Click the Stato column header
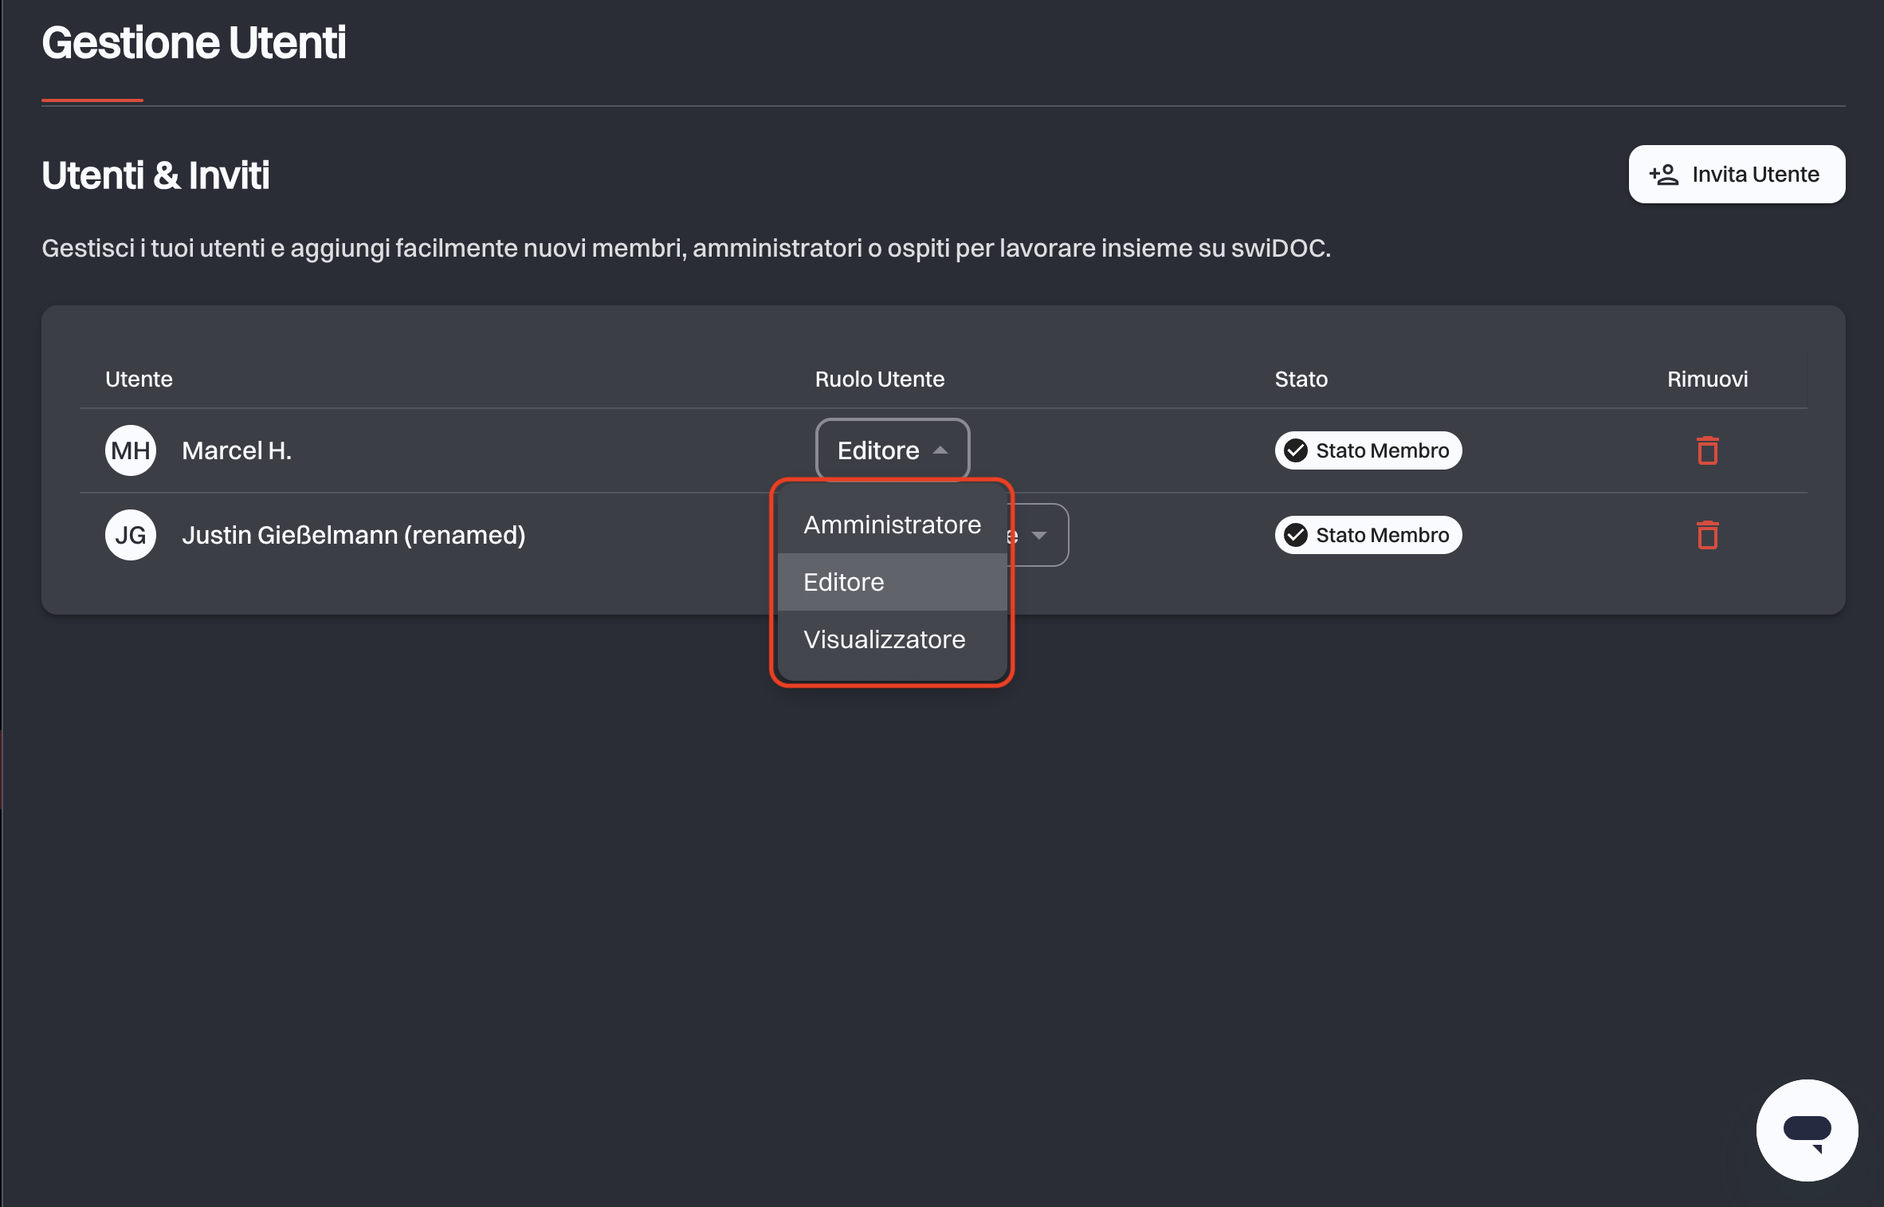 [1301, 379]
